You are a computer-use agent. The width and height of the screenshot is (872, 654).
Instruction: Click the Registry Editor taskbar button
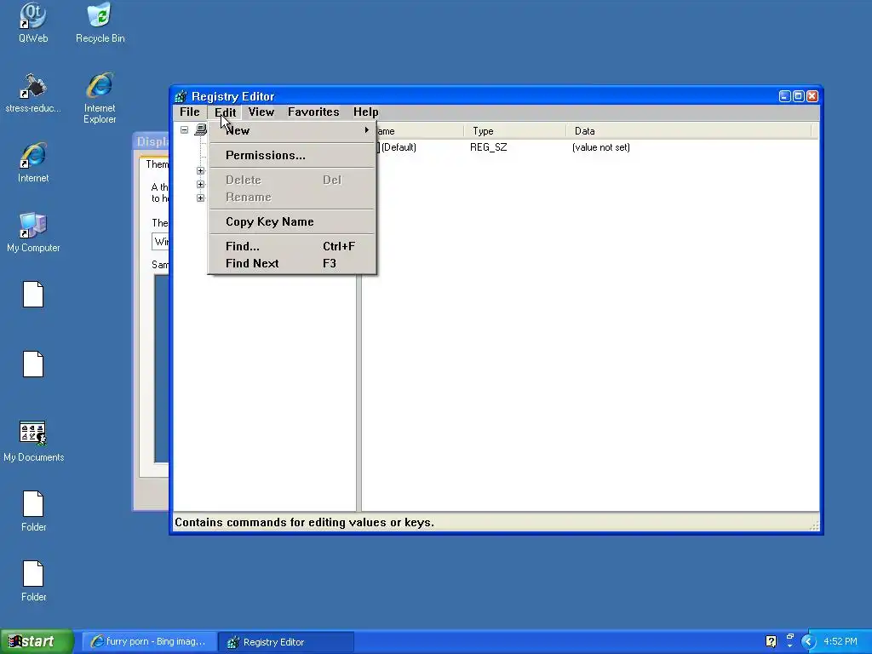[286, 642]
